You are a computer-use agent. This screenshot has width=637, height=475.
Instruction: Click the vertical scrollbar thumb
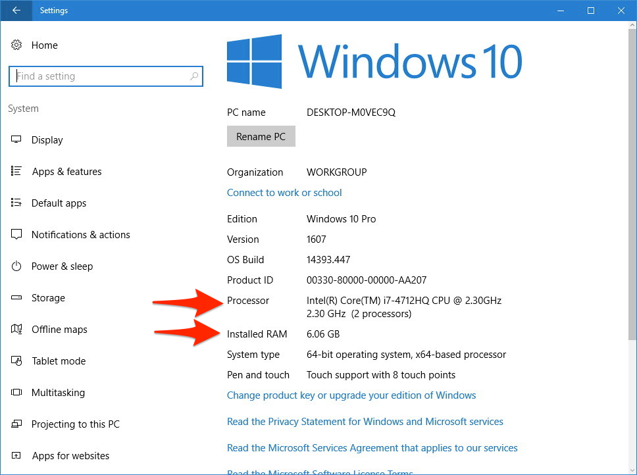[632, 184]
